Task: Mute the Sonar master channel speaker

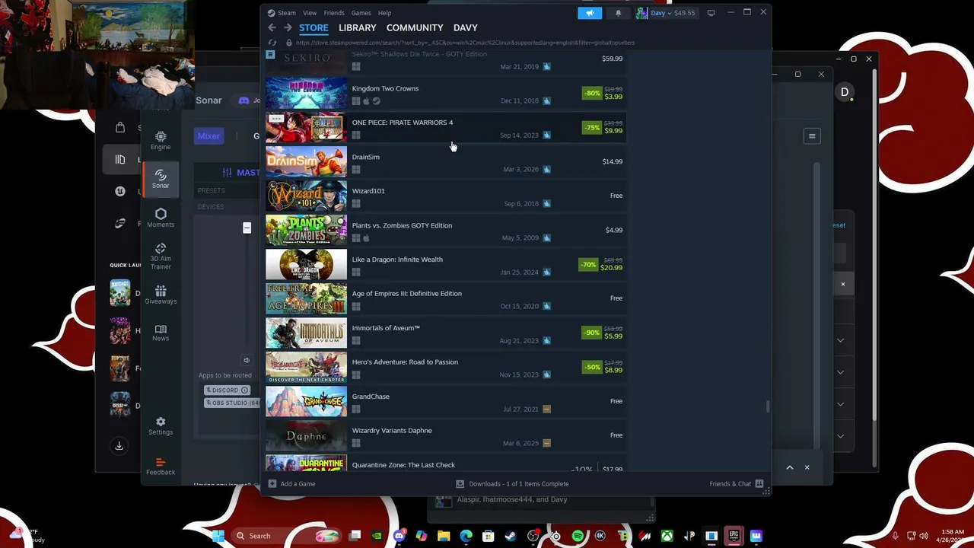Action: (x=247, y=360)
